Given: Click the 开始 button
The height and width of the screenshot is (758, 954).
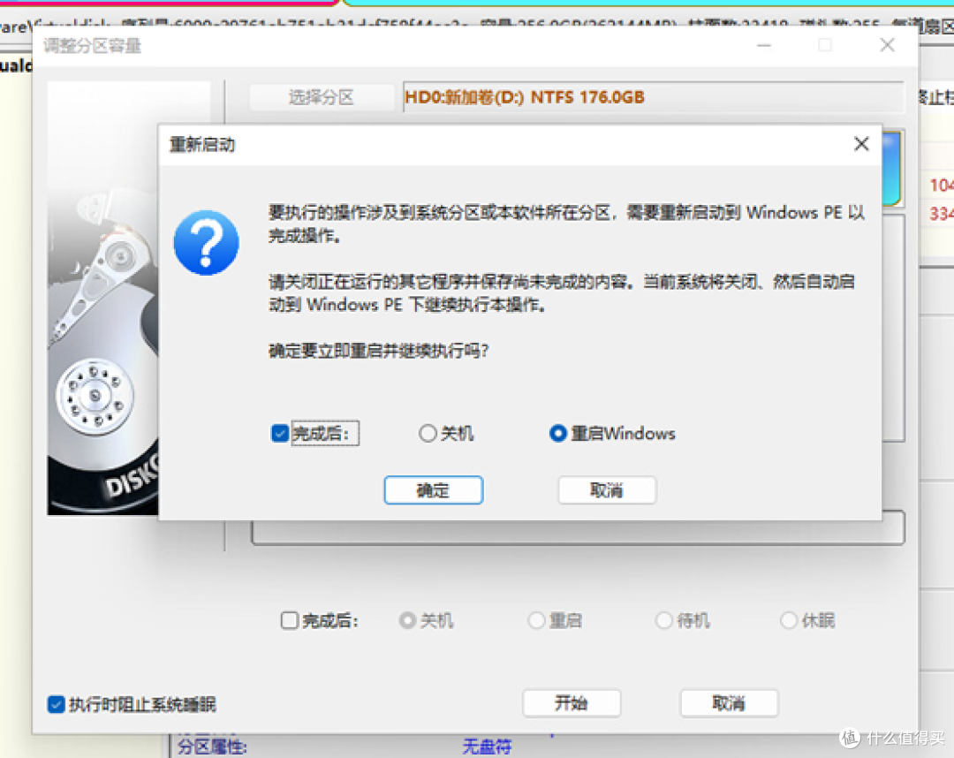Looking at the screenshot, I should [572, 703].
